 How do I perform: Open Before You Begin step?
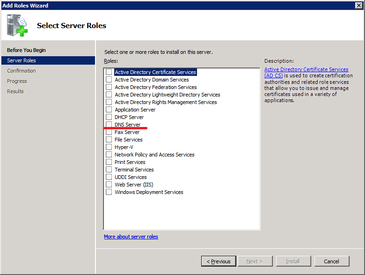coord(26,50)
